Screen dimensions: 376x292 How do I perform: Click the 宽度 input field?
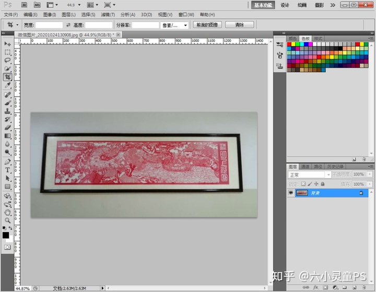coord(49,25)
